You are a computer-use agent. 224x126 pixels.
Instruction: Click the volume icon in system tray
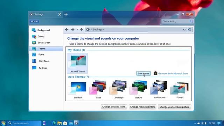198,123
